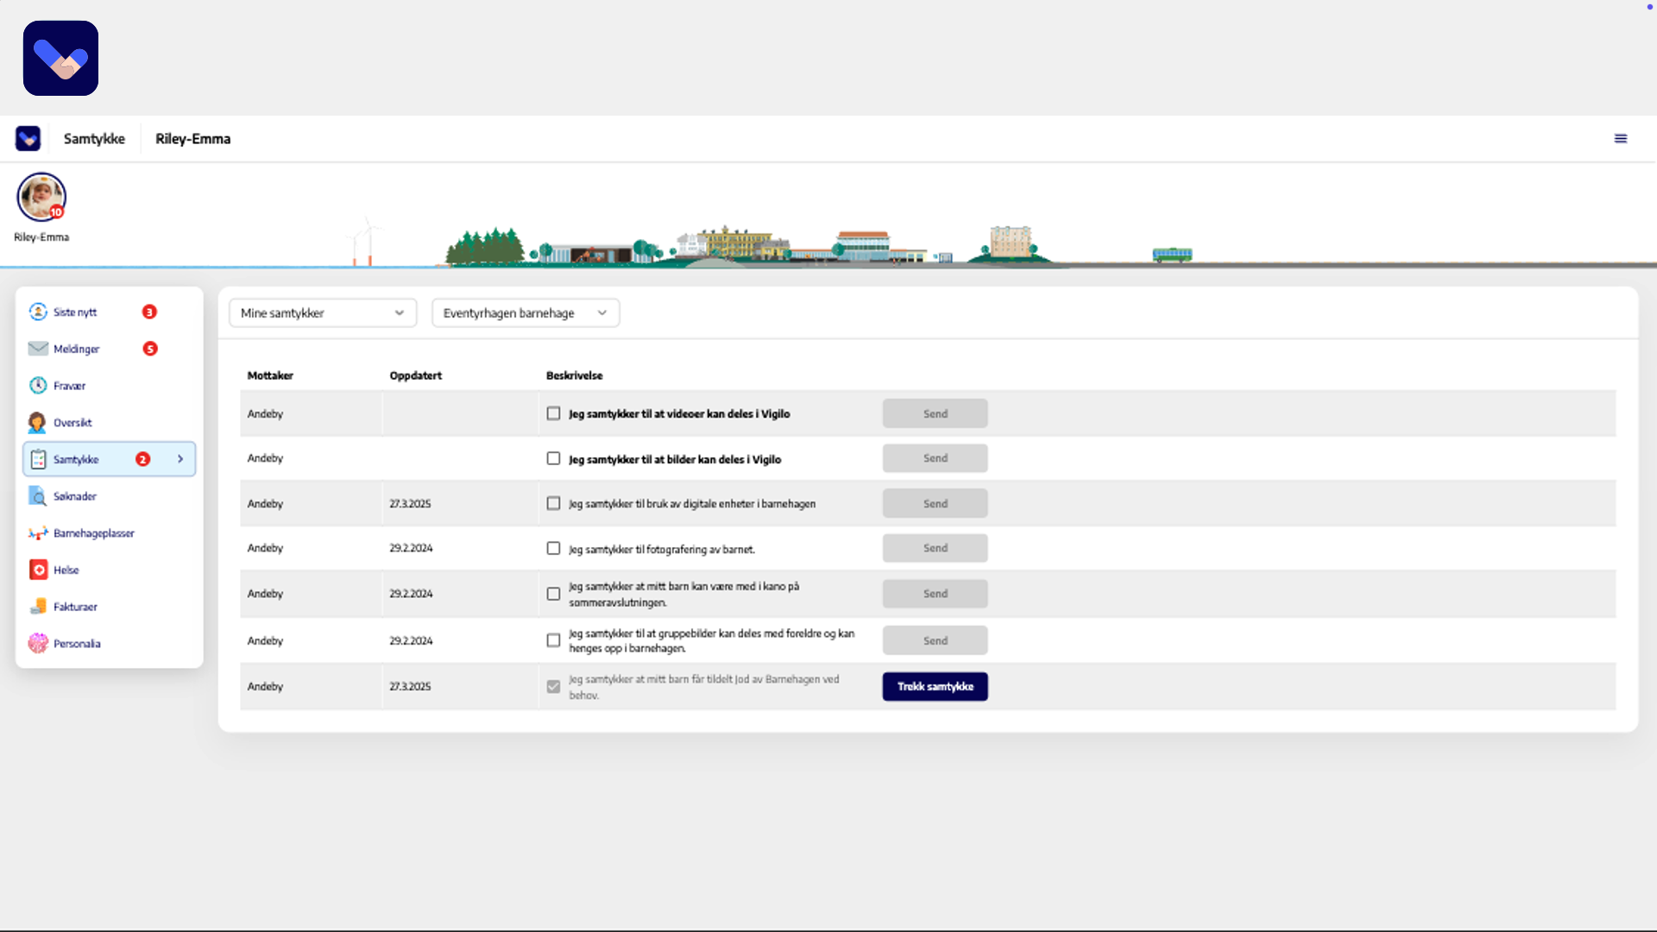Tick checkbox for bilder kan deles

pyautogui.click(x=553, y=458)
